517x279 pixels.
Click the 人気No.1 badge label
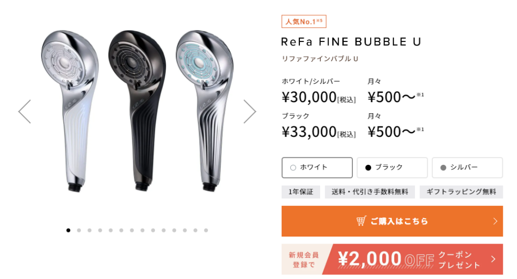click(303, 21)
